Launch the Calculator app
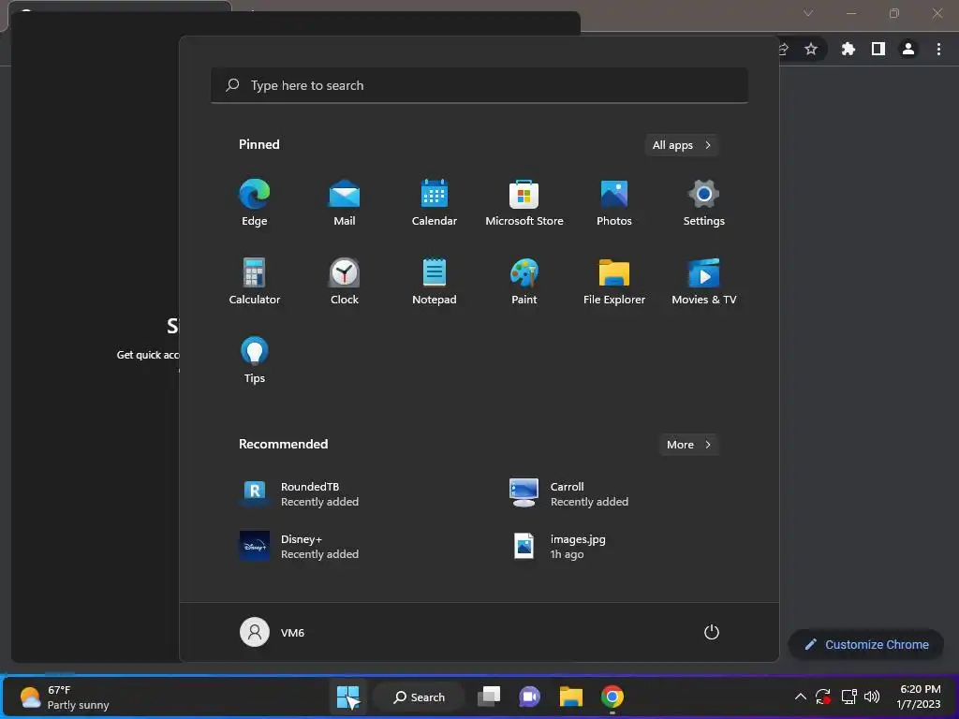959x719 pixels. pyautogui.click(x=255, y=281)
